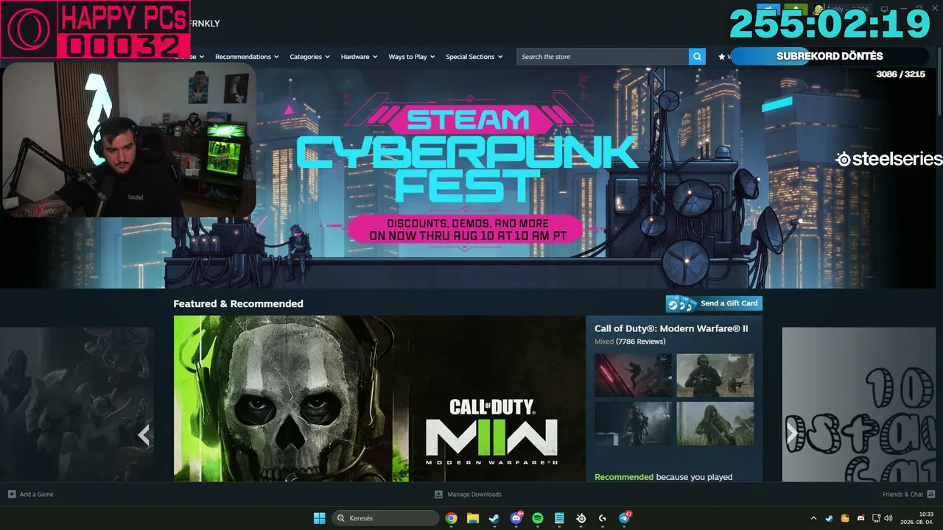The height and width of the screenshot is (530, 943).
Task: Click the Search the store input field
Action: tap(603, 57)
